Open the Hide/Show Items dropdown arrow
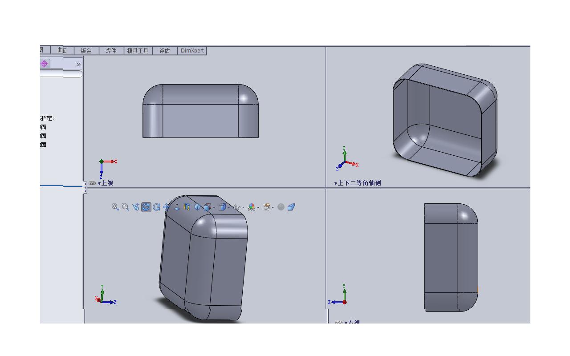Viewport: 570px width, 356px height. click(x=243, y=207)
